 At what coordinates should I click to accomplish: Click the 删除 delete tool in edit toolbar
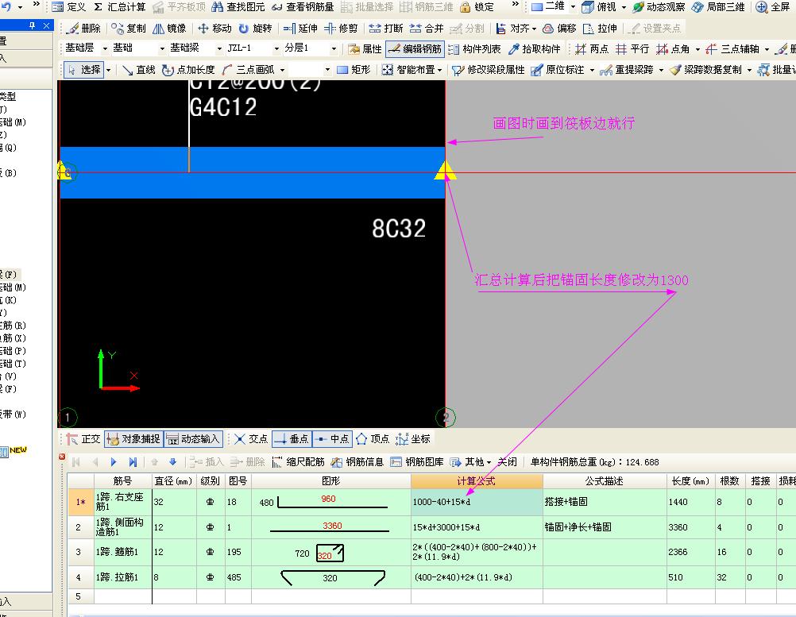(x=84, y=29)
